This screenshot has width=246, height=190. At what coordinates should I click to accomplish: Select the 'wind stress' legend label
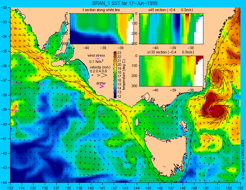pyautogui.click(x=96, y=55)
